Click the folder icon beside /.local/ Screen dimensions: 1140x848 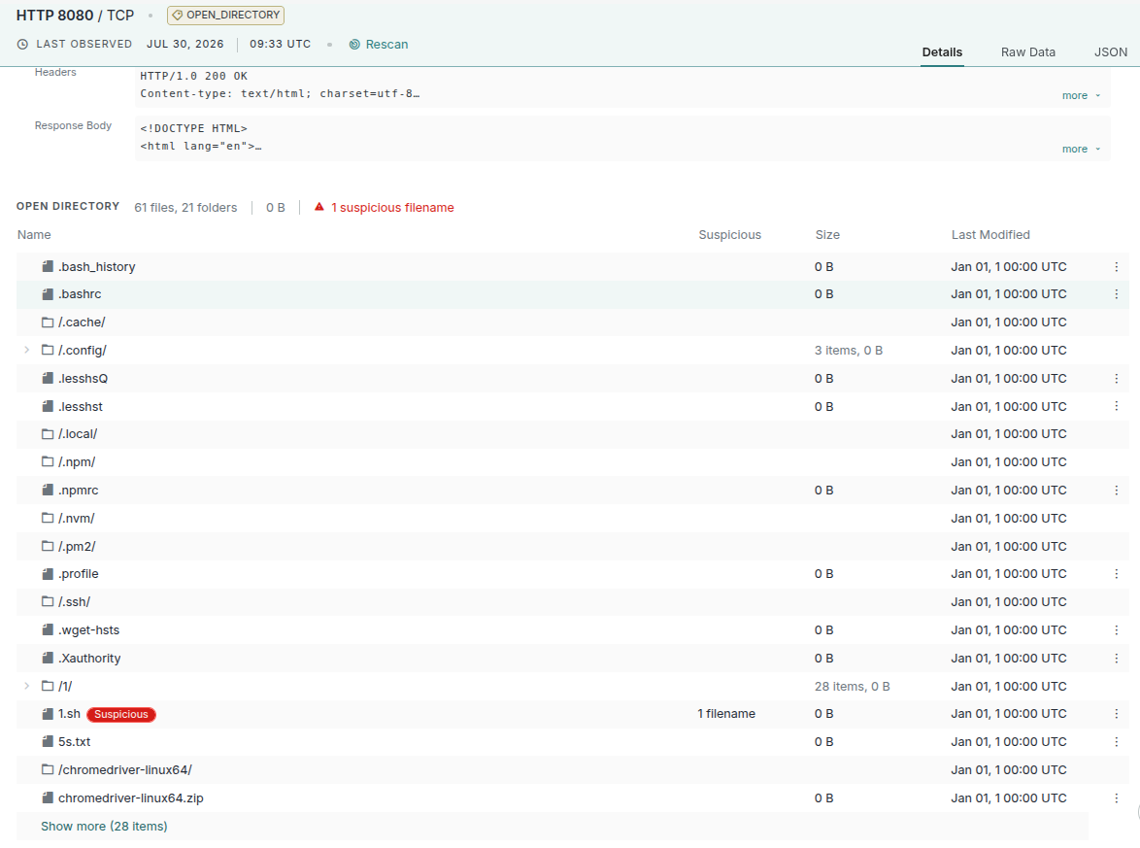pos(48,433)
